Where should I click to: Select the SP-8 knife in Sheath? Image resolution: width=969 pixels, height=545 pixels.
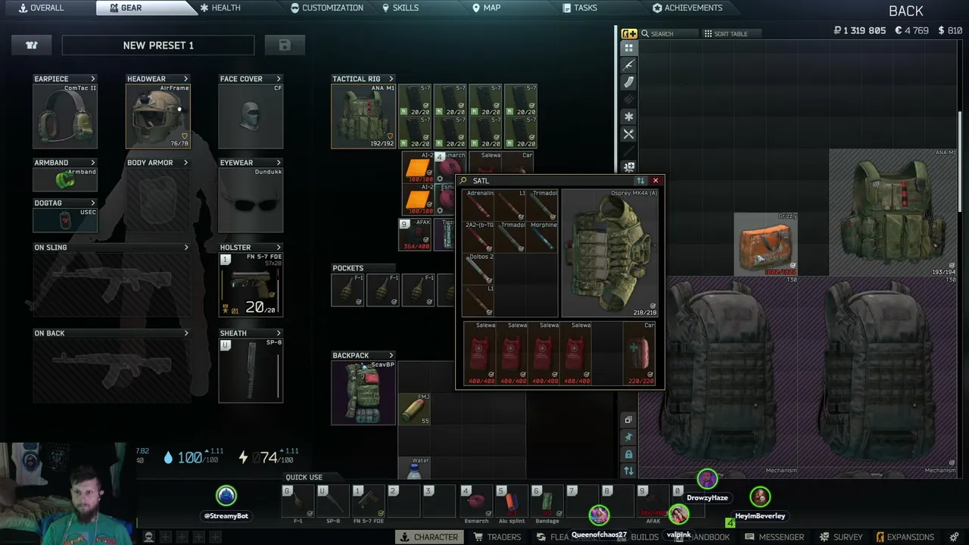[x=251, y=371]
